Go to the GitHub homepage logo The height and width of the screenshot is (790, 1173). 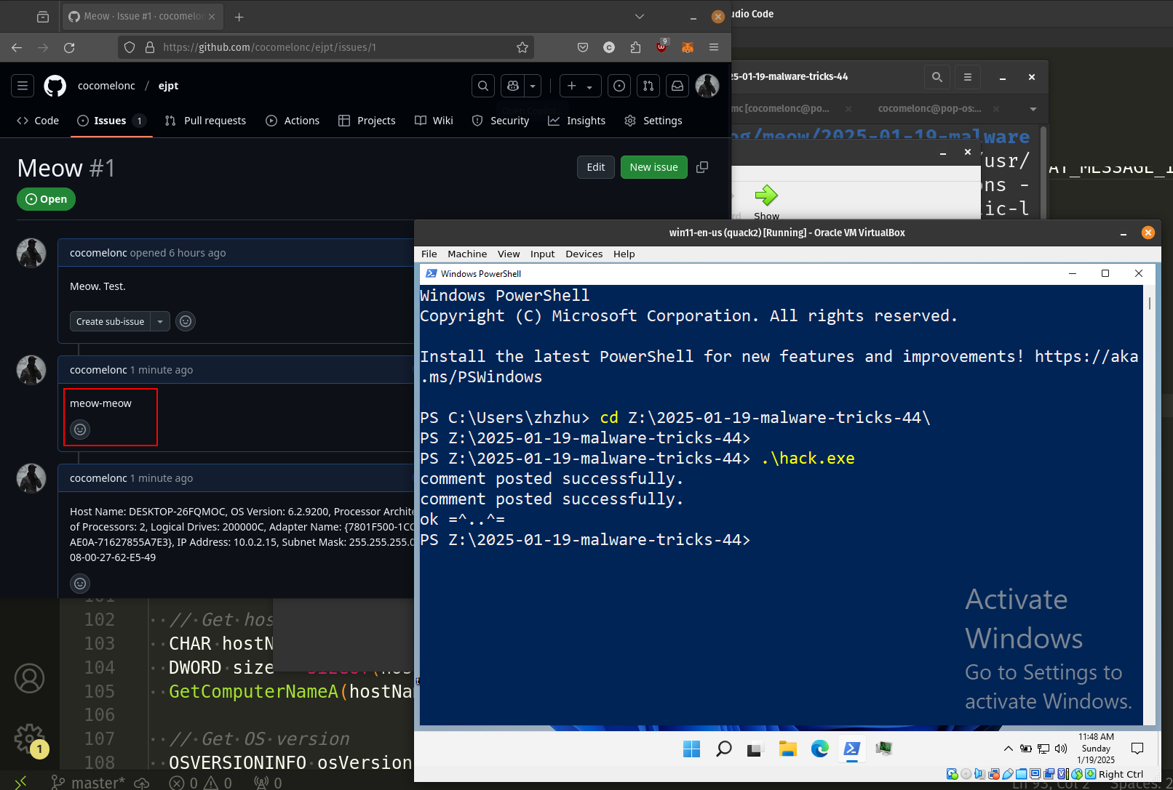(x=55, y=86)
